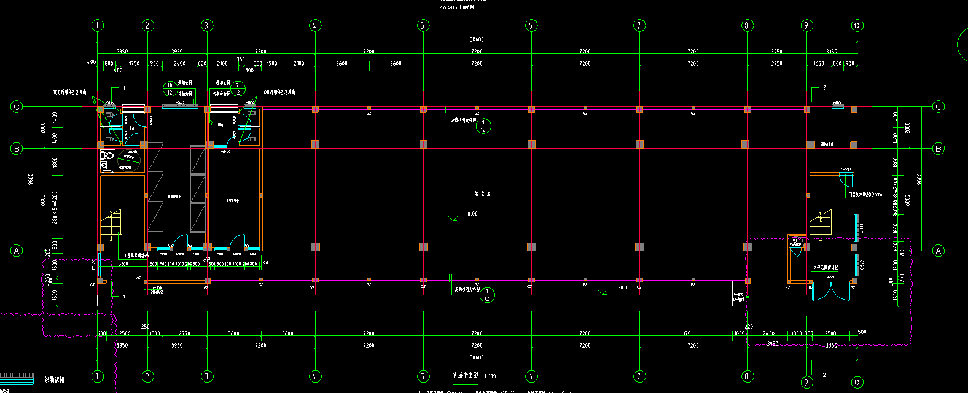
Task: Click the 1:100 scale text
Action: pyautogui.click(x=490, y=376)
